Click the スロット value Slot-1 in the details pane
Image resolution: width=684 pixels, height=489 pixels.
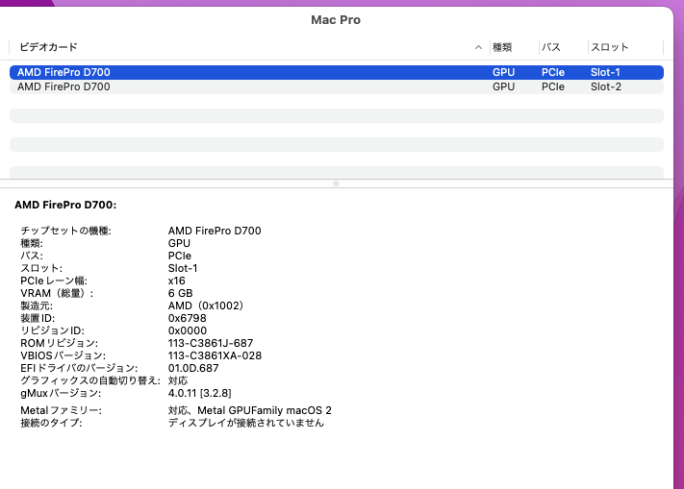[x=183, y=268]
